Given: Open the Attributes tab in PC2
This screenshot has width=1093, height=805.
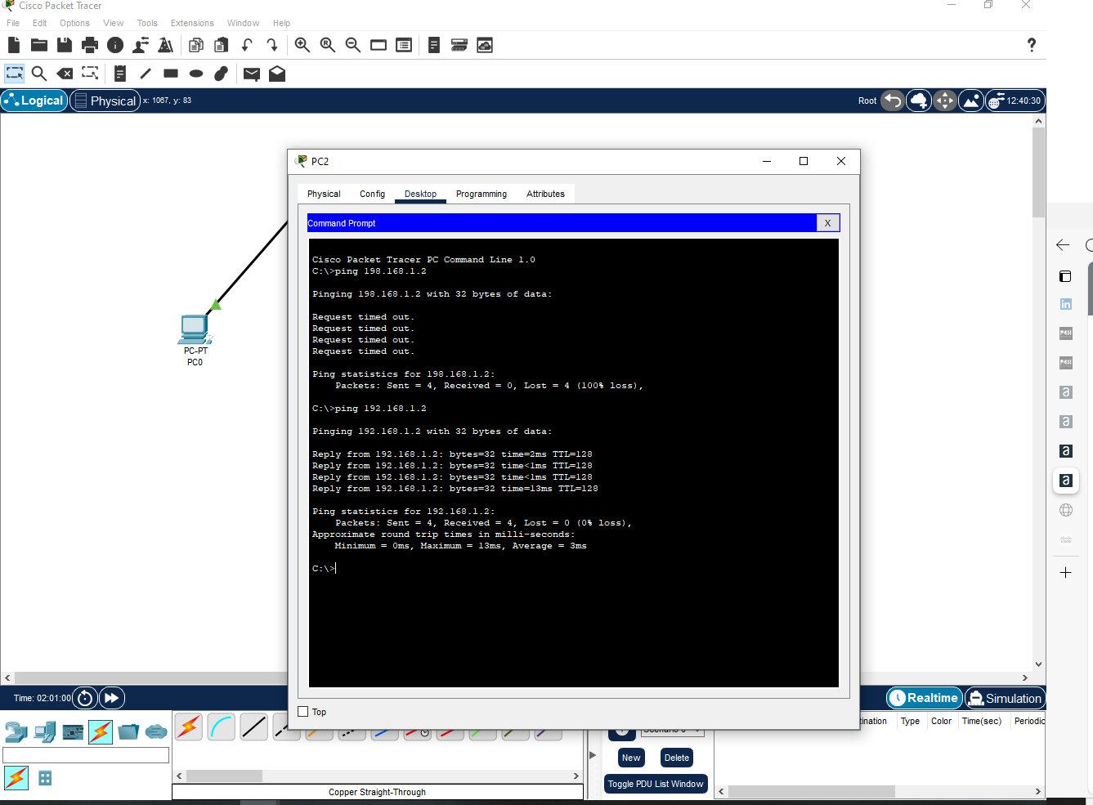Looking at the screenshot, I should point(545,194).
